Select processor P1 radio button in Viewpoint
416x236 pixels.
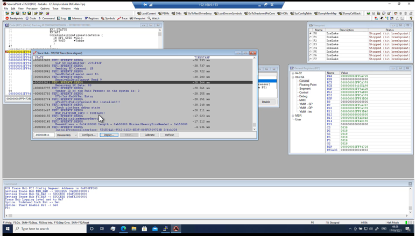pyautogui.click(x=311, y=37)
